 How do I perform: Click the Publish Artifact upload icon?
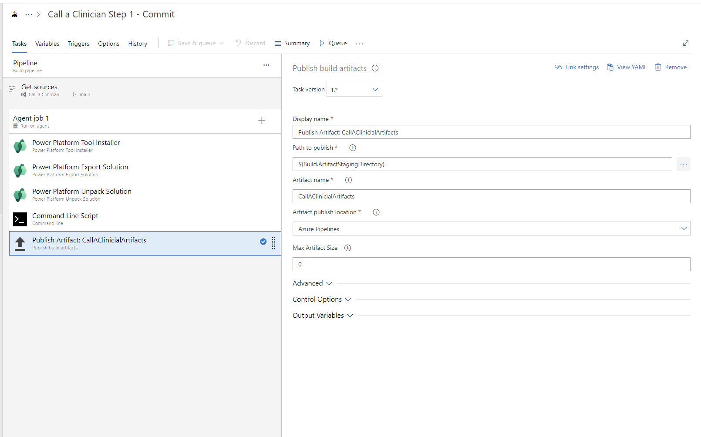point(20,244)
